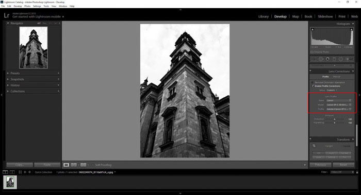Collapse the Transform panel
361x195 pixels.
[x=353, y=139]
